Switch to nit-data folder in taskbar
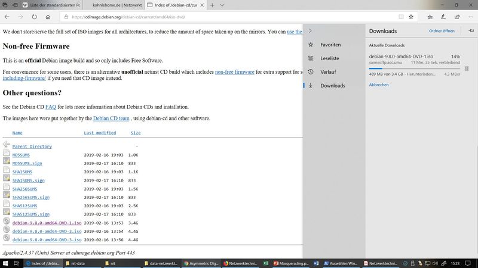The height and width of the screenshot is (268, 478). tap(82, 263)
